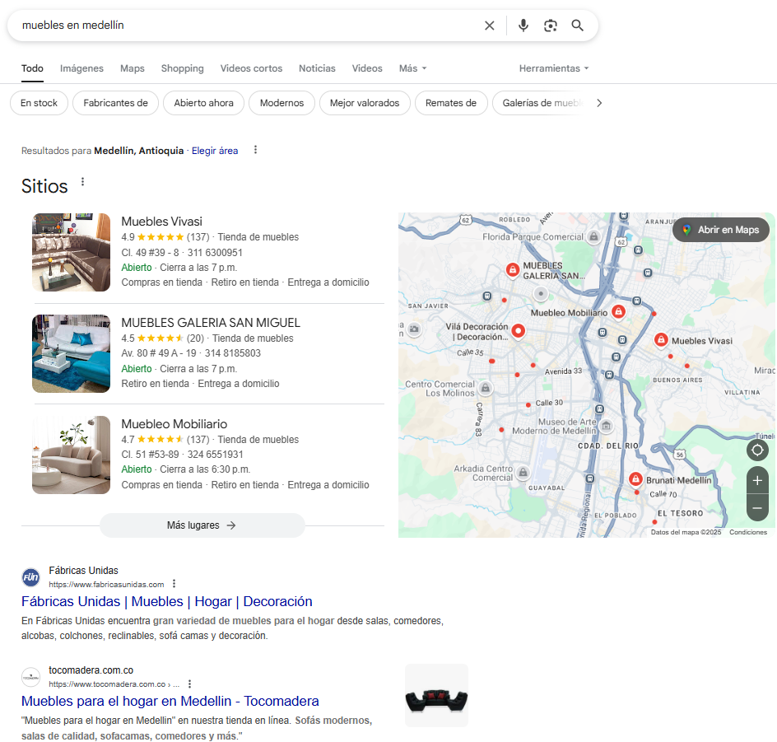Go to the Shopping tab

(182, 68)
